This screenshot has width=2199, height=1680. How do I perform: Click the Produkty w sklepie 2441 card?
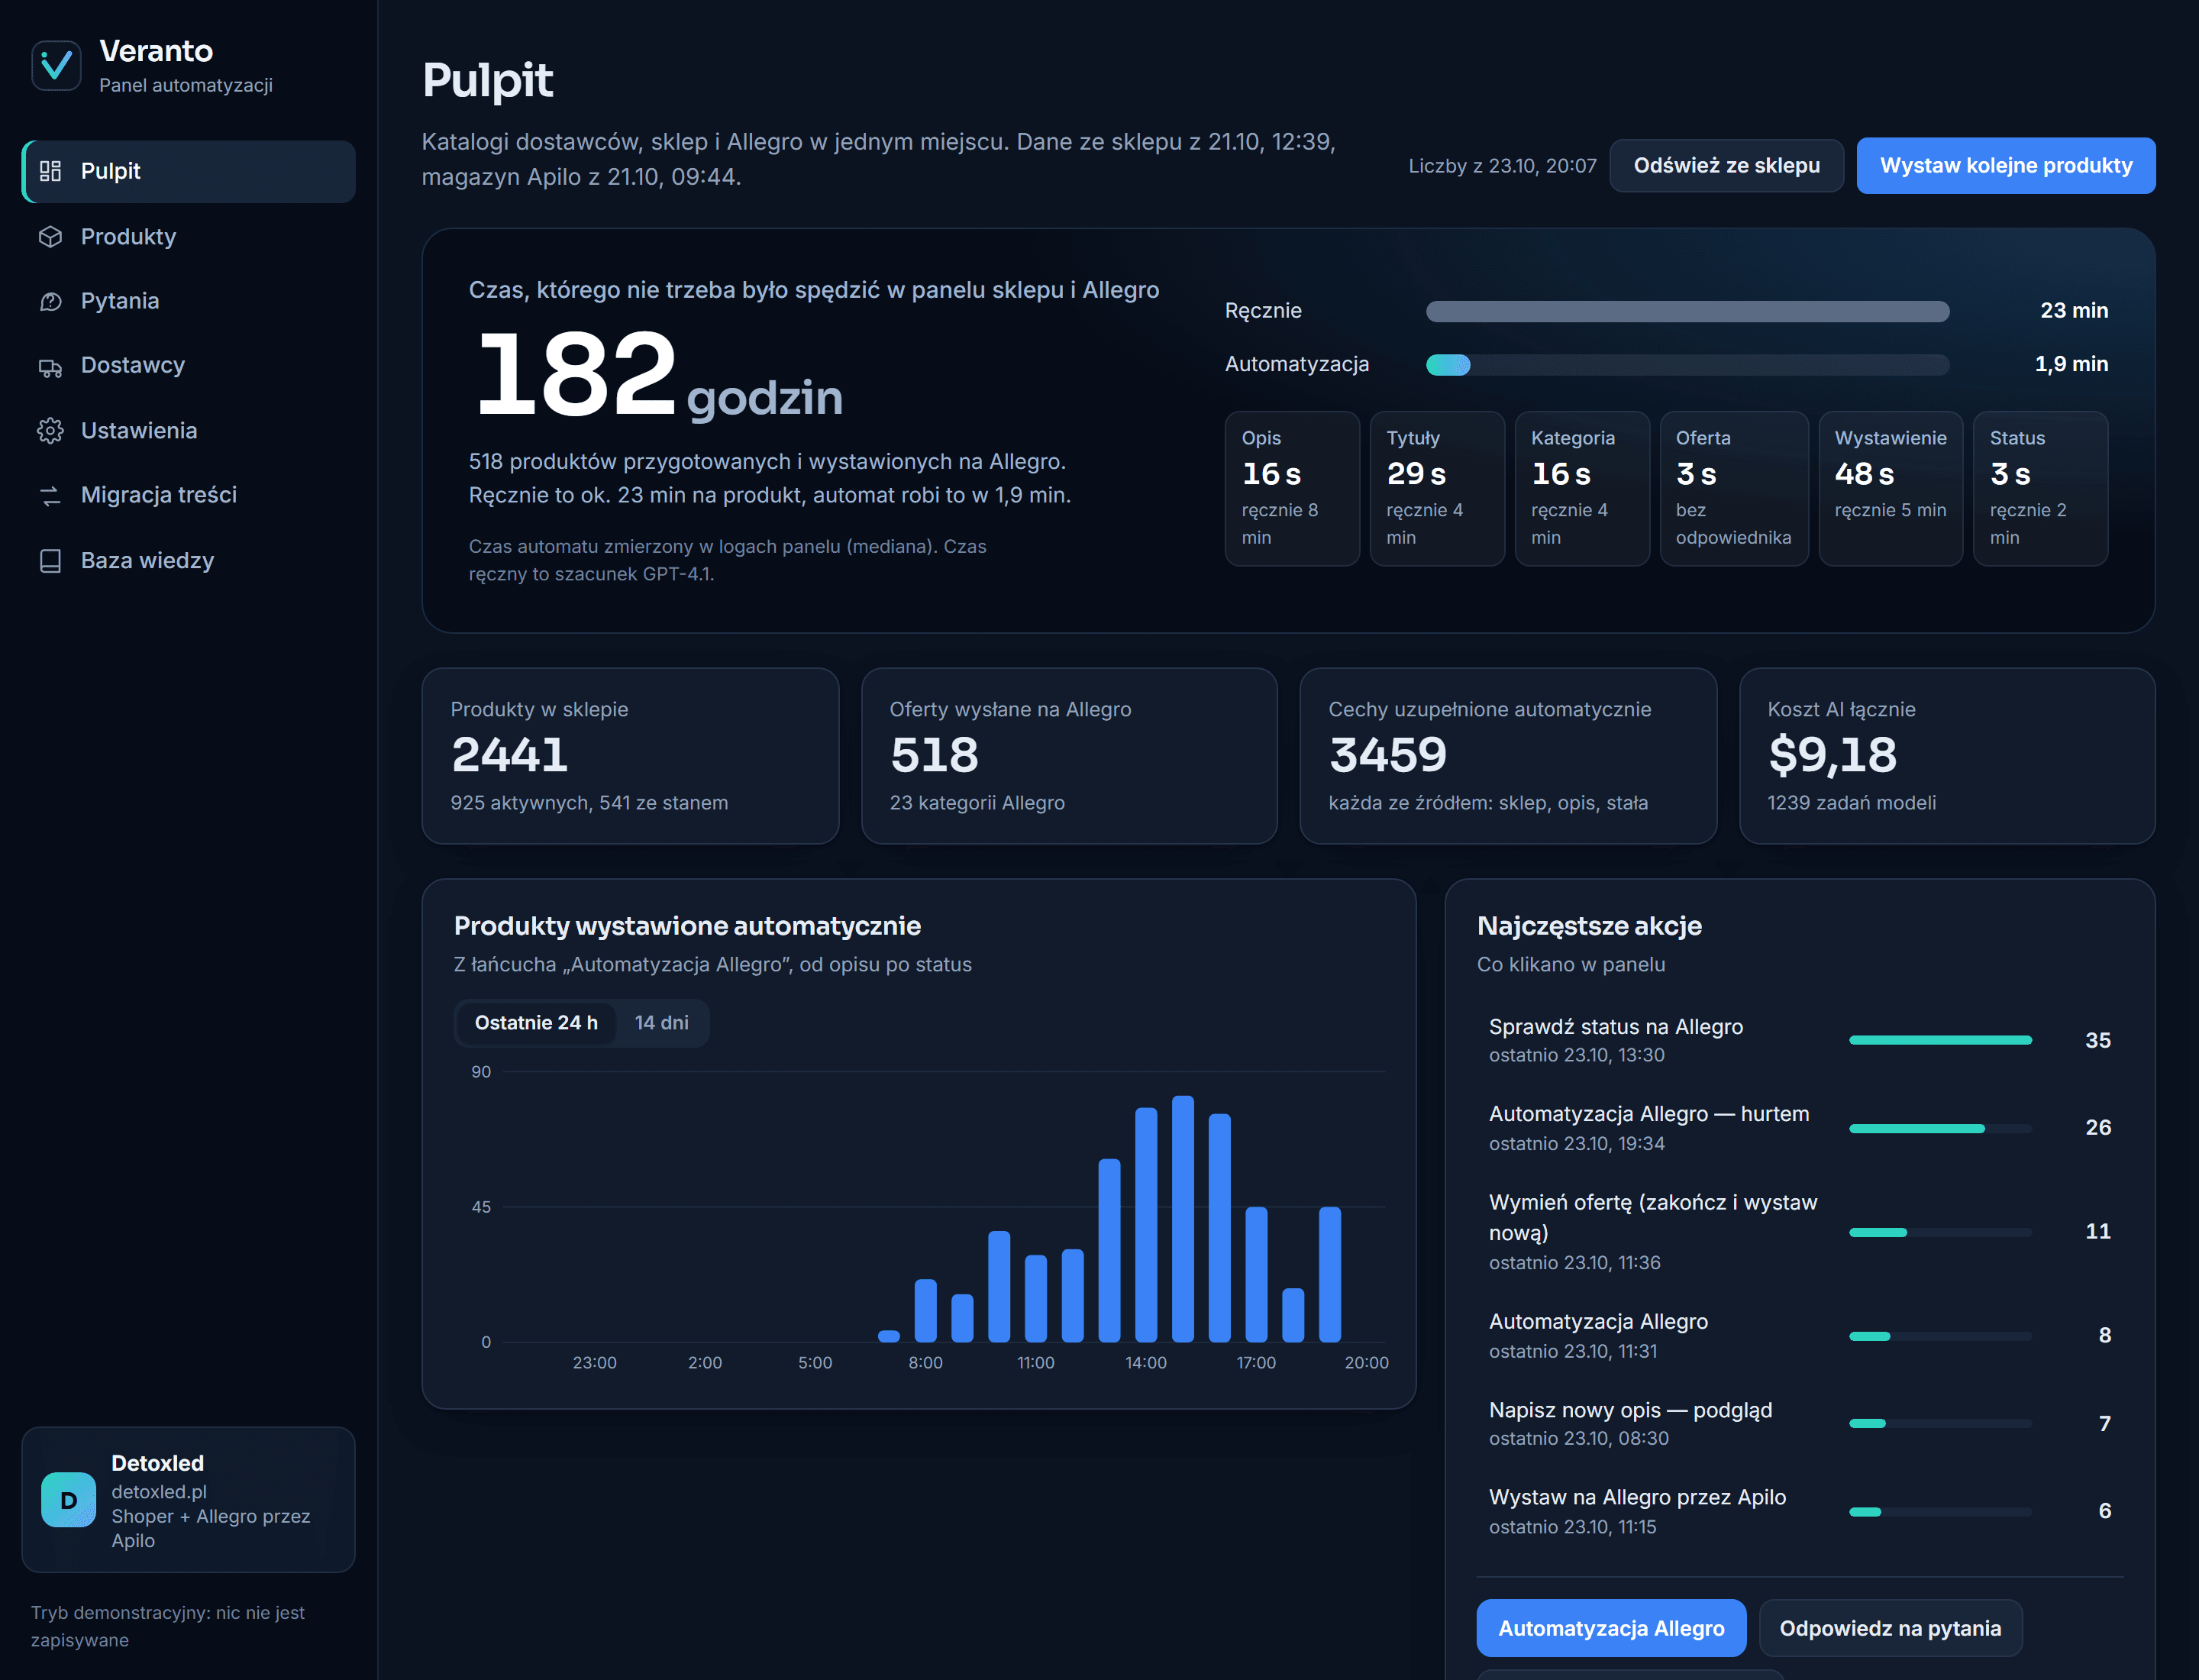click(x=630, y=756)
